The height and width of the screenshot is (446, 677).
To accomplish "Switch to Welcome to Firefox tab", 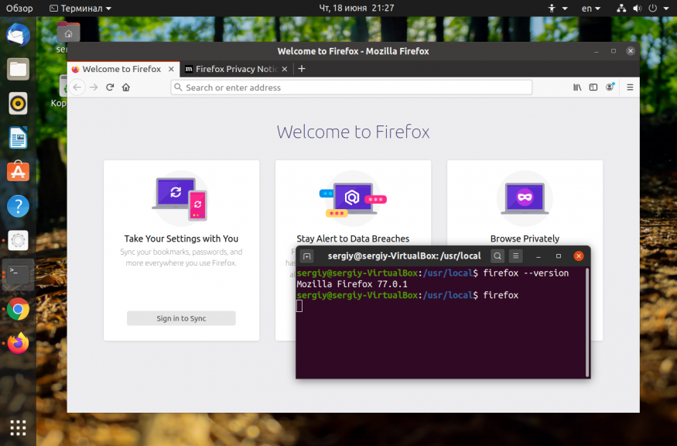I will (124, 69).
